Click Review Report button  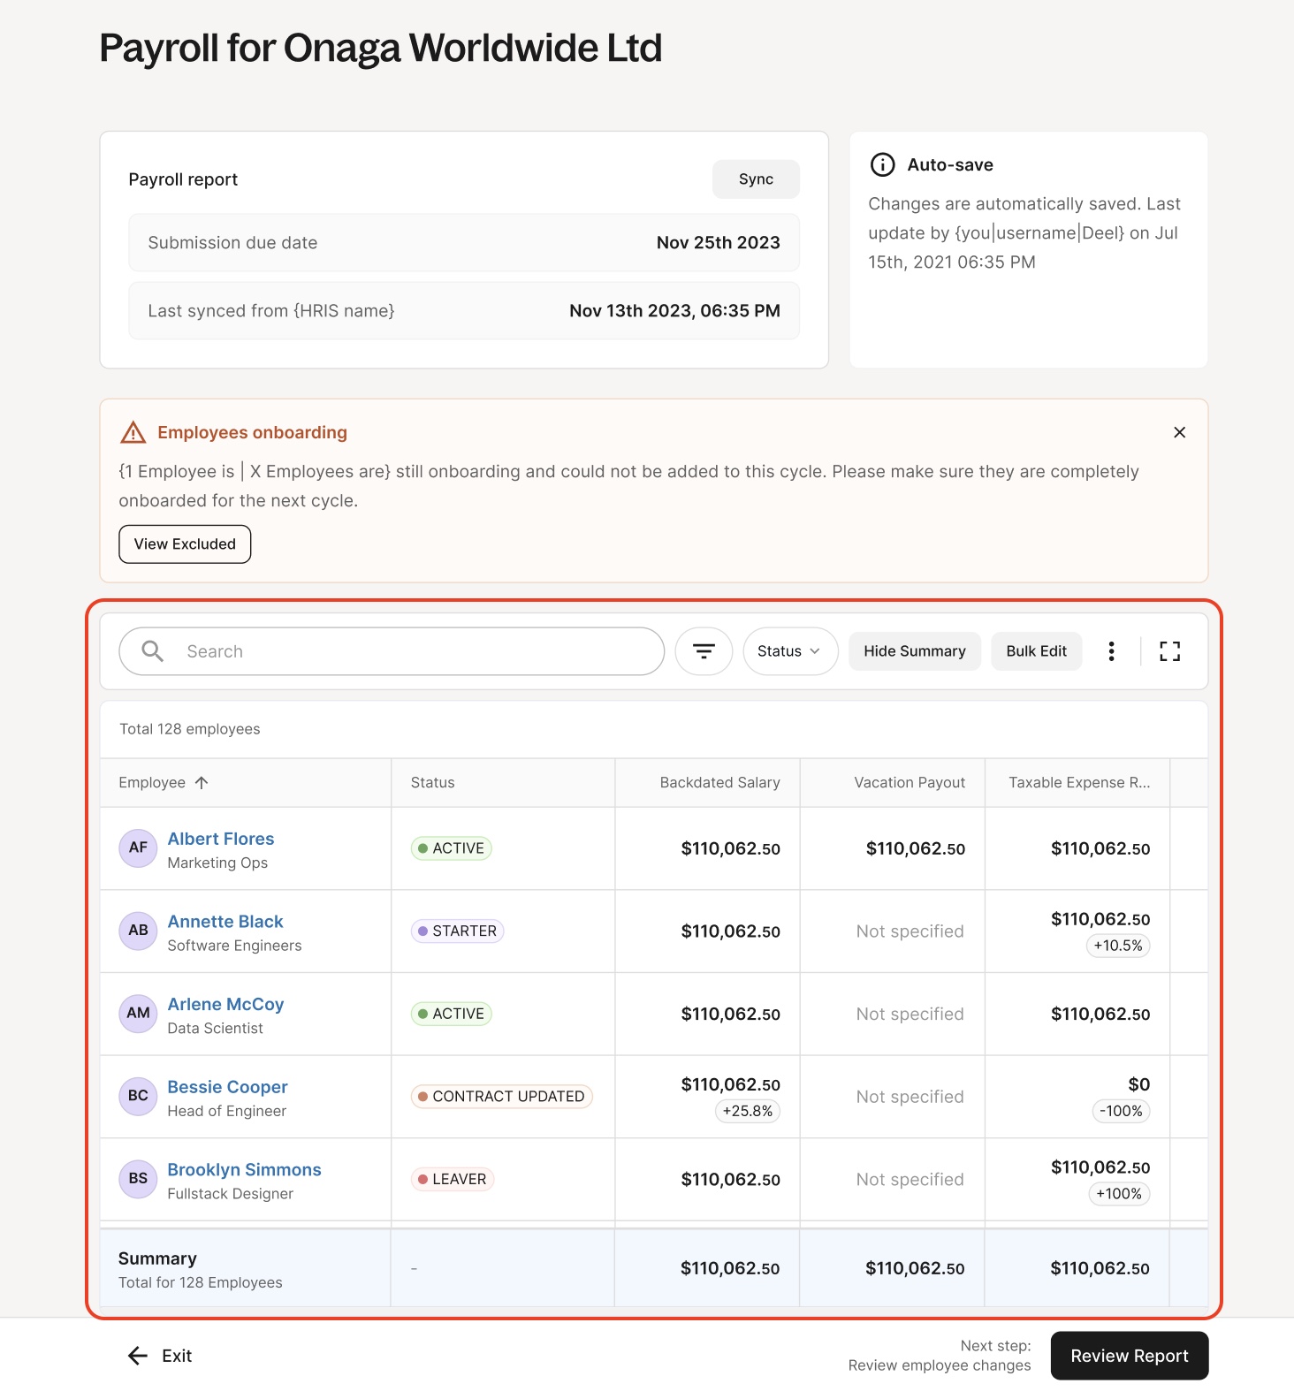[1130, 1356]
